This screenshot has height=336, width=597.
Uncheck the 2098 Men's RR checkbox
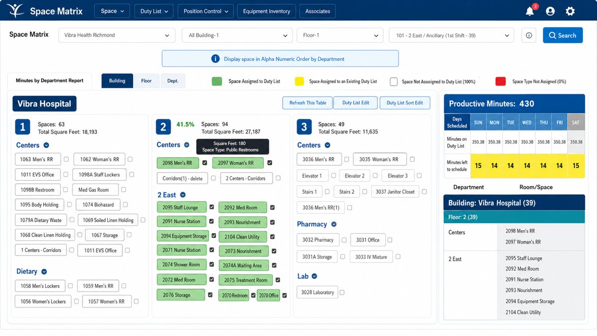point(204,163)
